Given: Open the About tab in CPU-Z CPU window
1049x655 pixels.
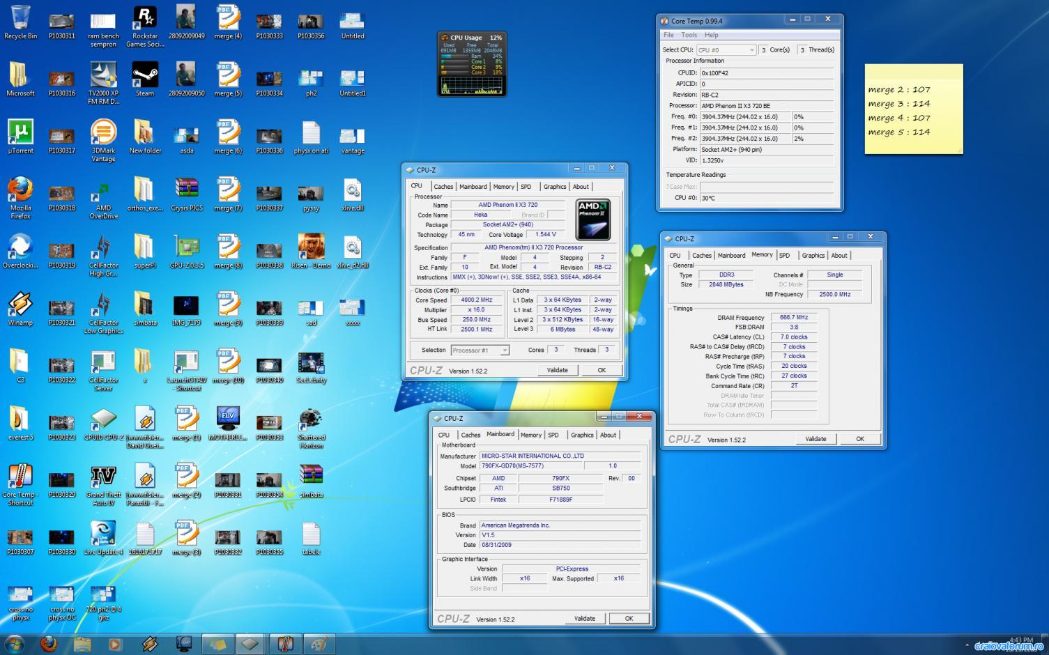Looking at the screenshot, I should click(581, 187).
